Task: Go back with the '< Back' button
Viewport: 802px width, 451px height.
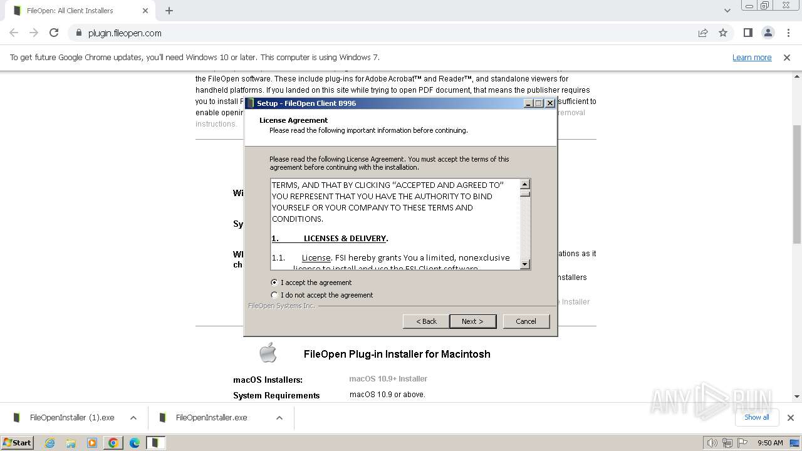Action: [426, 321]
